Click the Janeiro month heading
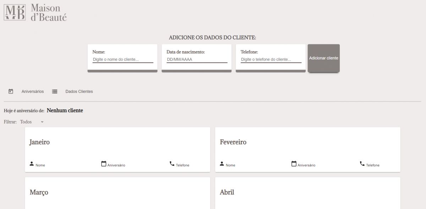This screenshot has width=426, height=209. pyautogui.click(x=39, y=142)
